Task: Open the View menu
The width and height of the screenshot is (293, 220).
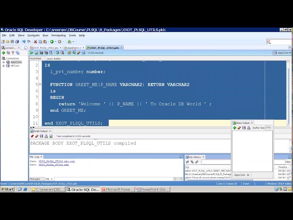Action: pyautogui.click(x=21, y=35)
